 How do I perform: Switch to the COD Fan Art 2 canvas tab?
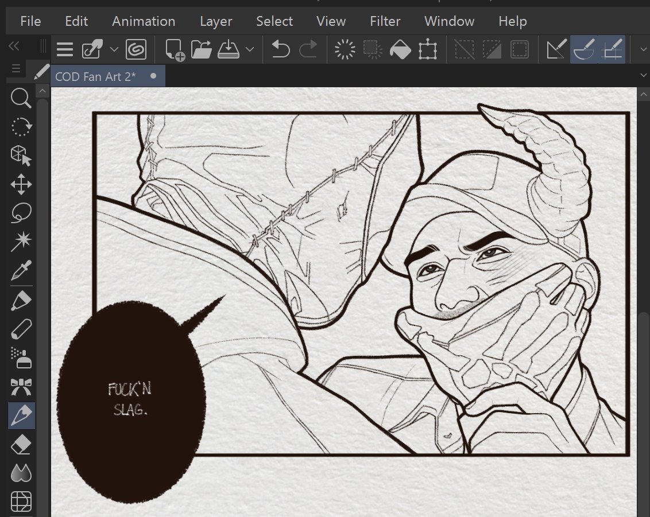pyautogui.click(x=108, y=76)
